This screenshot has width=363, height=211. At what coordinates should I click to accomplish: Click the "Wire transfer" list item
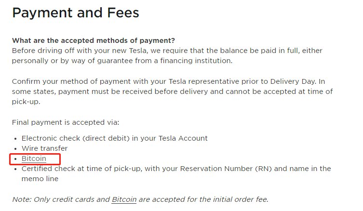click(44, 148)
